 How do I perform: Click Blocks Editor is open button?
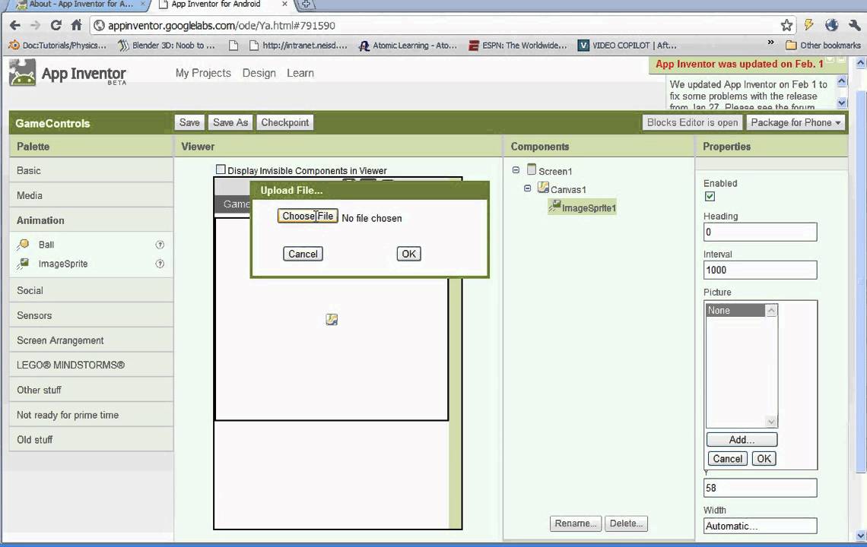coord(692,122)
